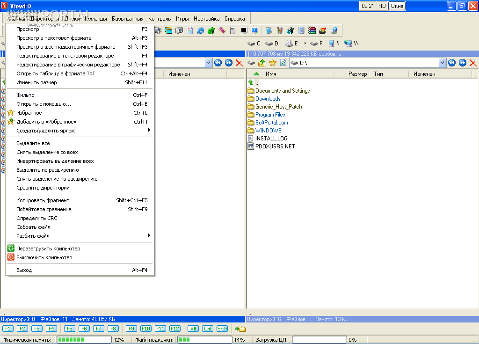
Task: Go back in right panel history
Action: 452,63
